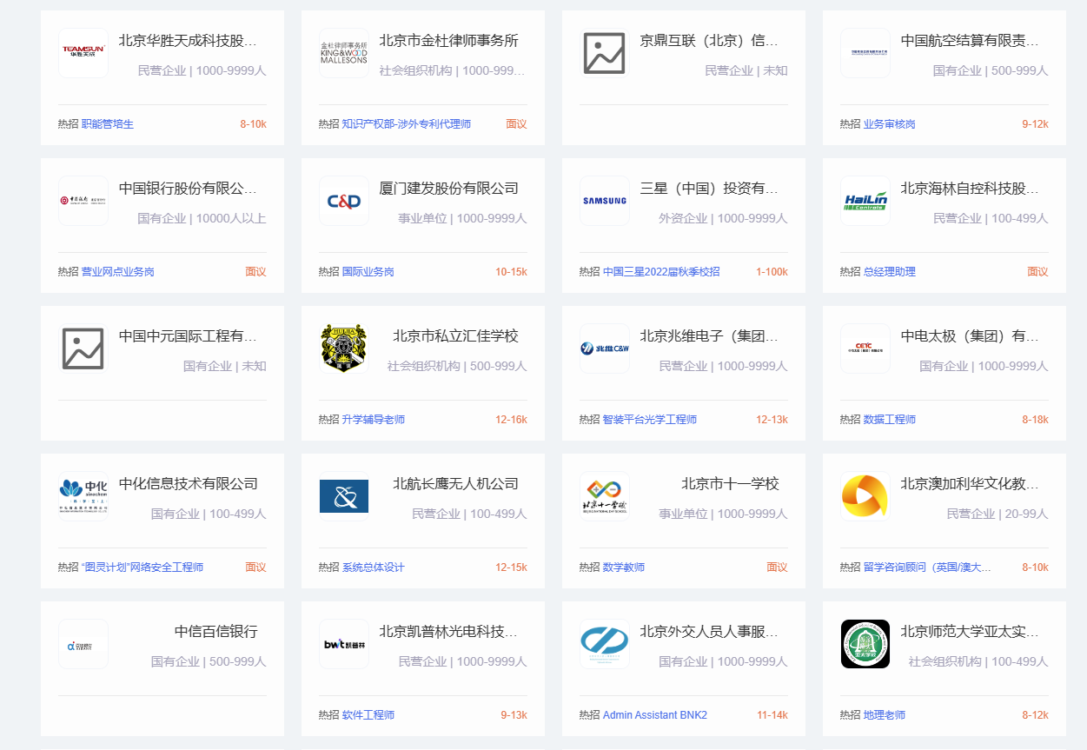
Task: Click the 中化 Sinochem logo
Action: (x=83, y=496)
